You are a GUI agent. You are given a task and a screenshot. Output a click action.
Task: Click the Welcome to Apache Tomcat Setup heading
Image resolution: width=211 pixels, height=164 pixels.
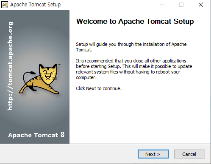pyautogui.click(x=135, y=22)
